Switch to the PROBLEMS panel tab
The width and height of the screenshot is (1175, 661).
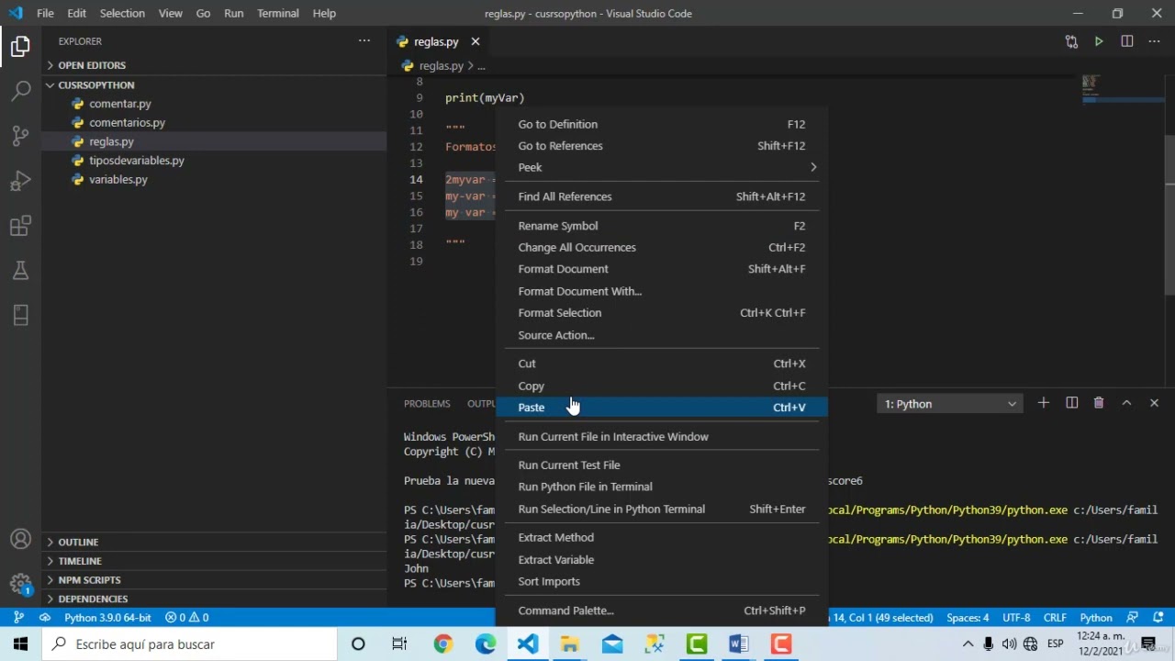click(x=427, y=404)
